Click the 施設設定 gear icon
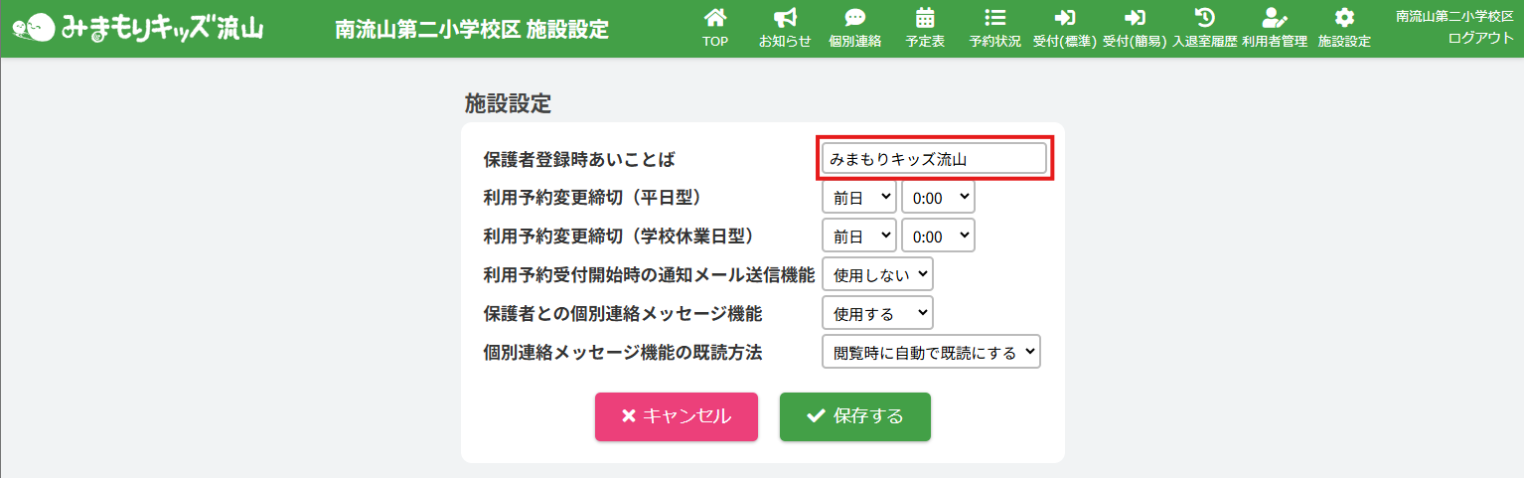The width and height of the screenshot is (1524, 478). point(1344,18)
